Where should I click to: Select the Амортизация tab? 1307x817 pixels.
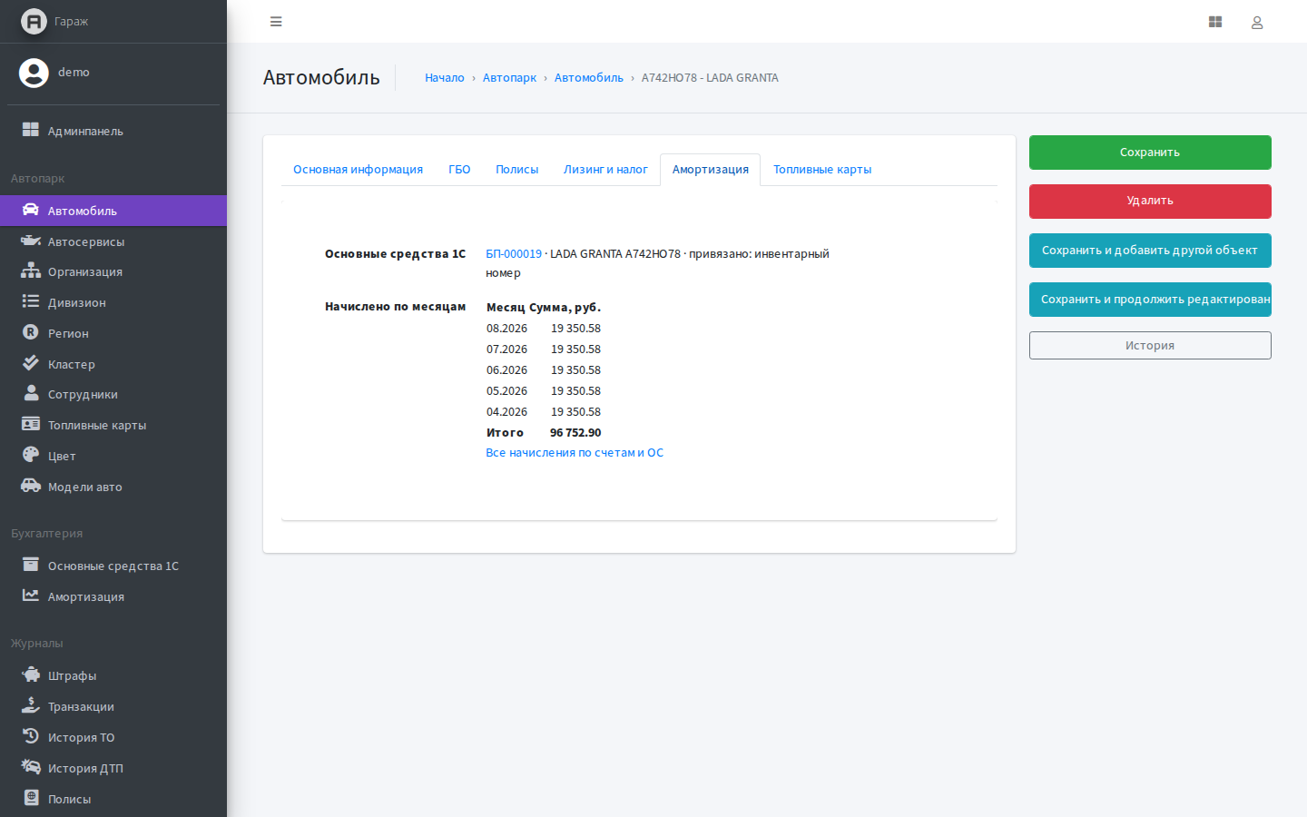tap(711, 170)
